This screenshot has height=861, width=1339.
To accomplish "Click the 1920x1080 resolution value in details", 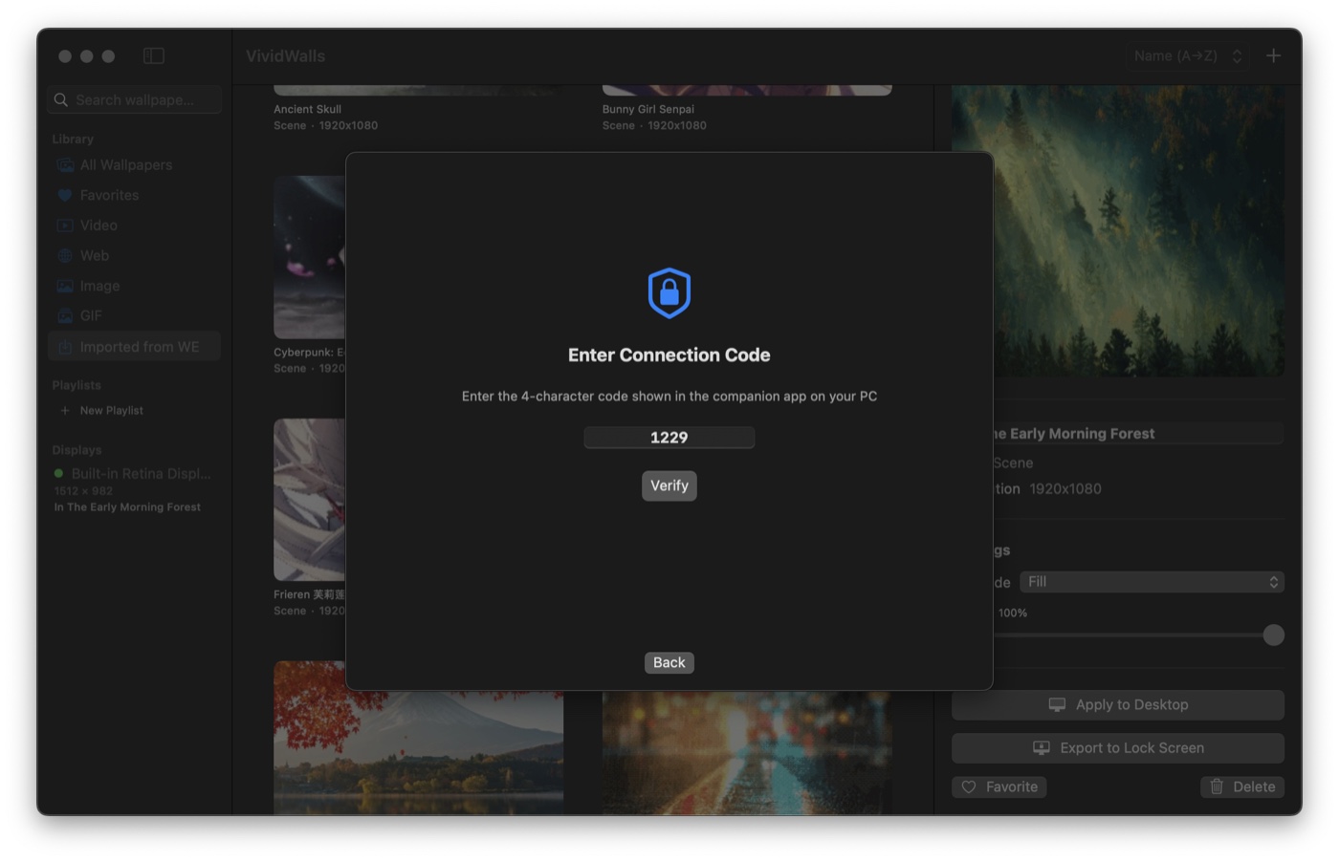I will [1065, 489].
